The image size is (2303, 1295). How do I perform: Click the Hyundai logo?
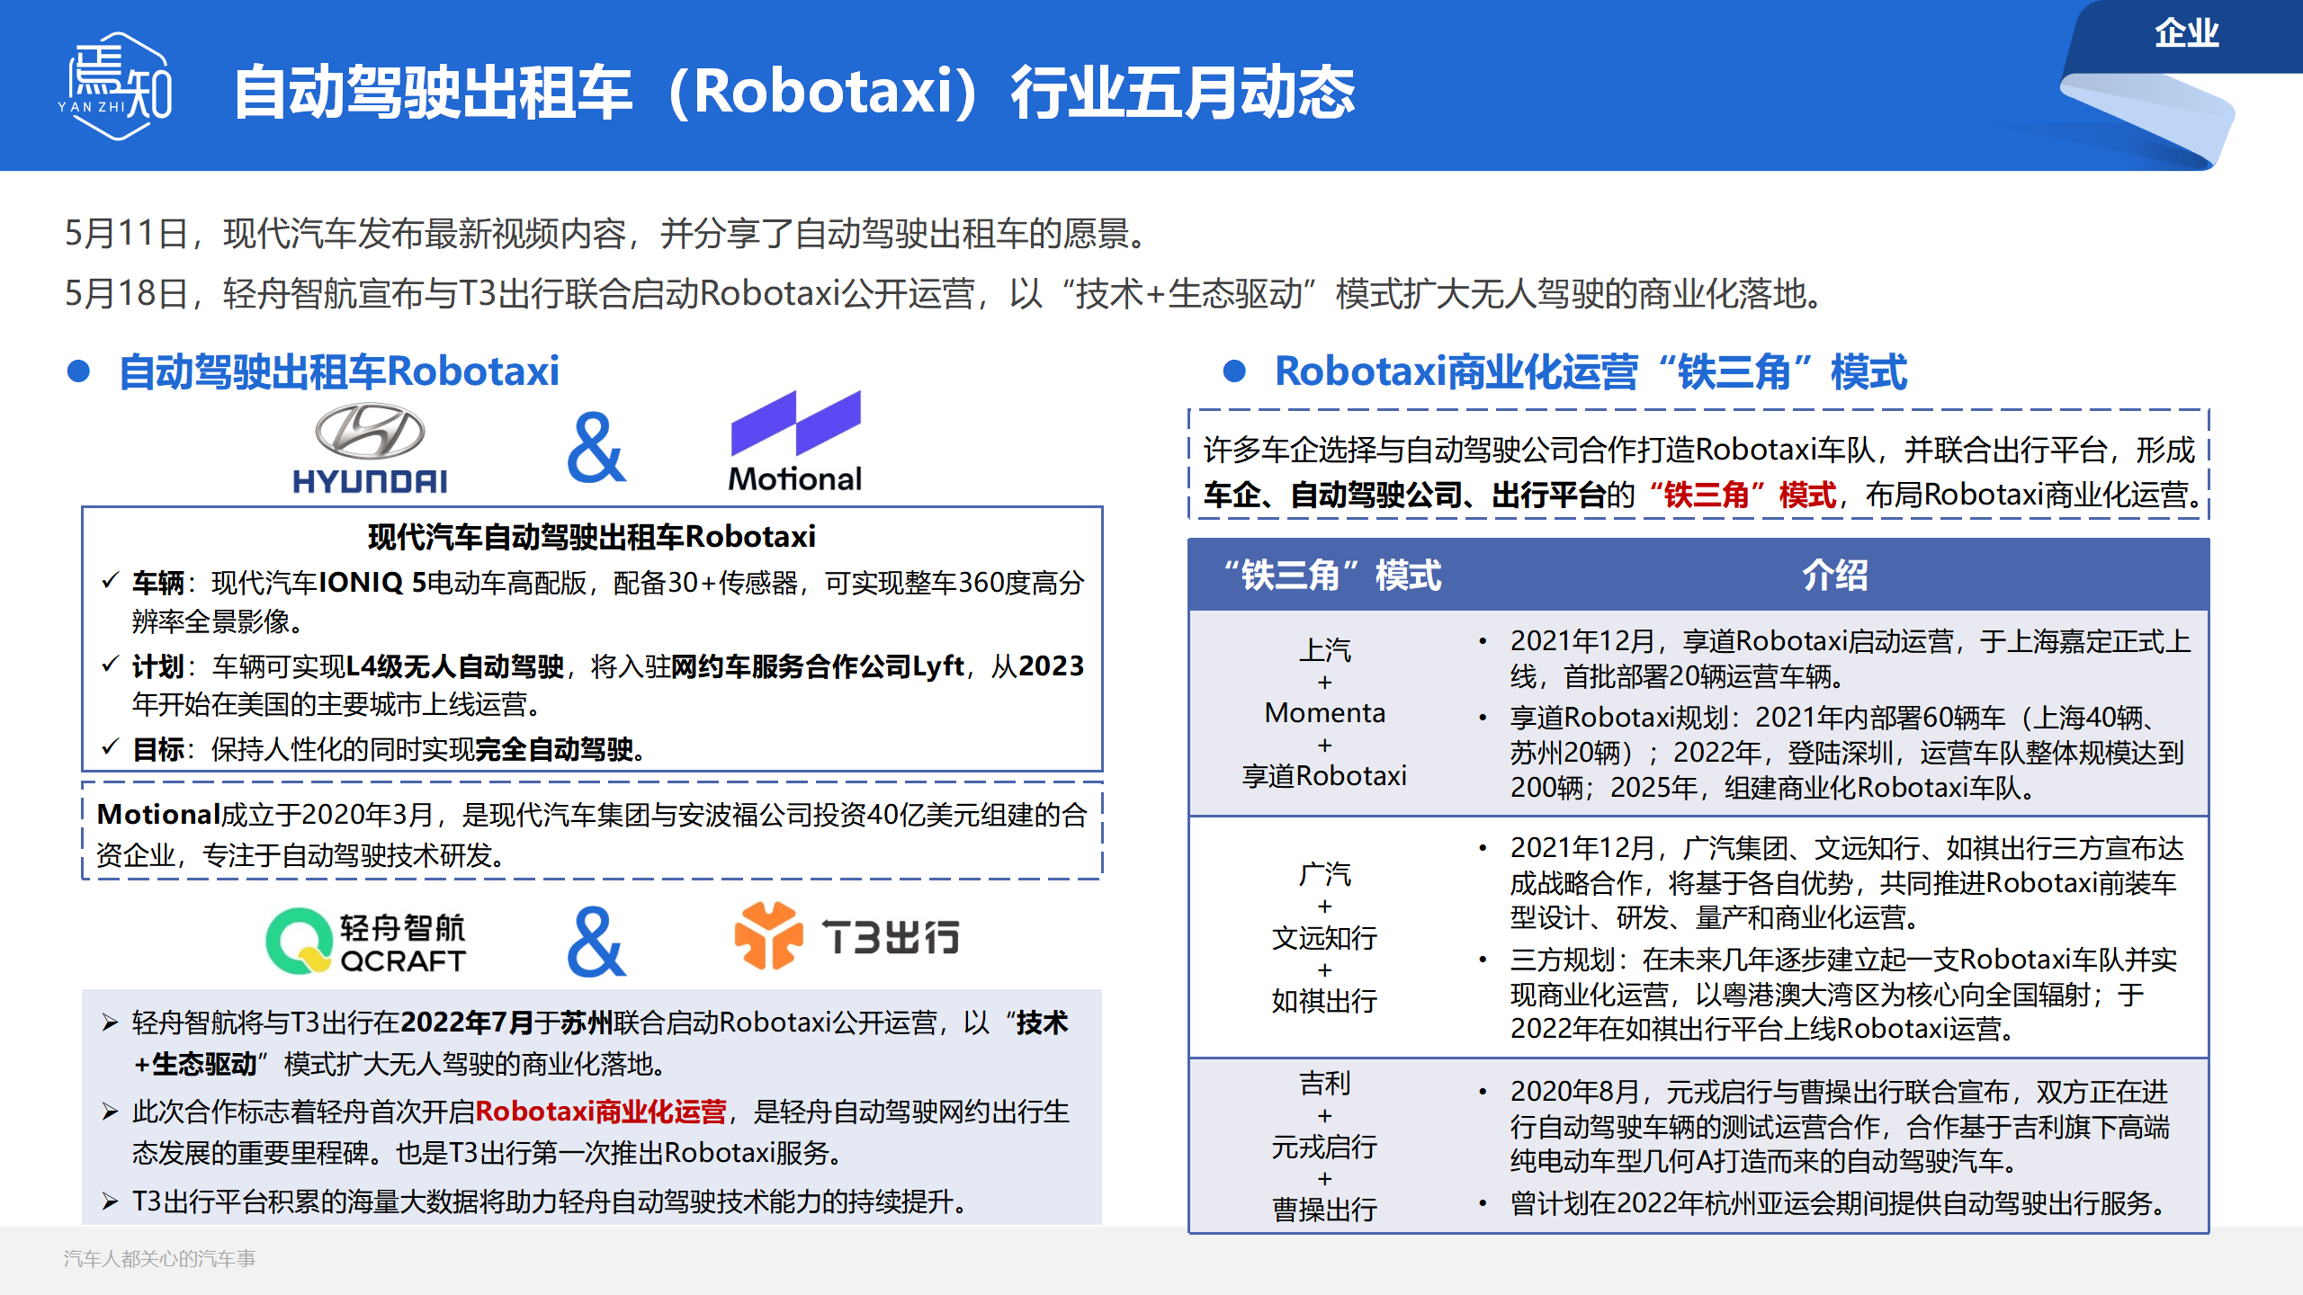370,449
